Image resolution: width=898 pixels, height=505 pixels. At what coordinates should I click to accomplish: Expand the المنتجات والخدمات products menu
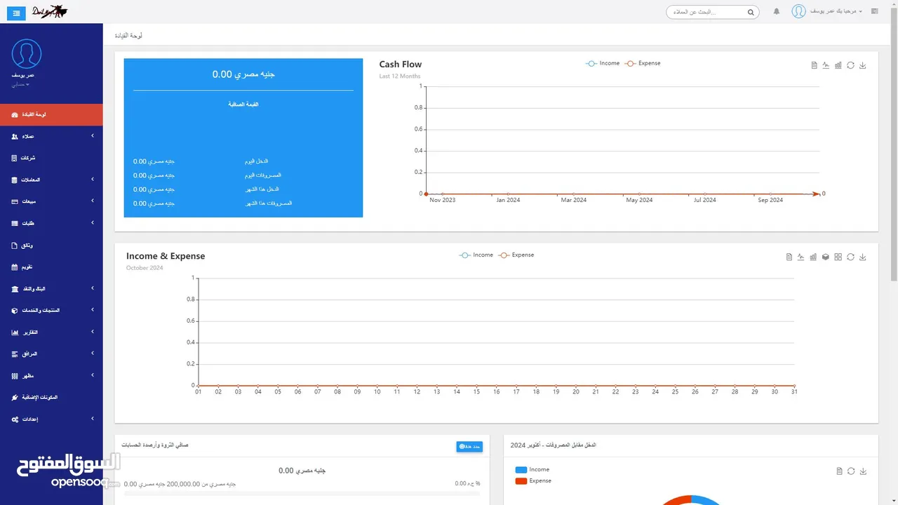pyautogui.click(x=51, y=310)
